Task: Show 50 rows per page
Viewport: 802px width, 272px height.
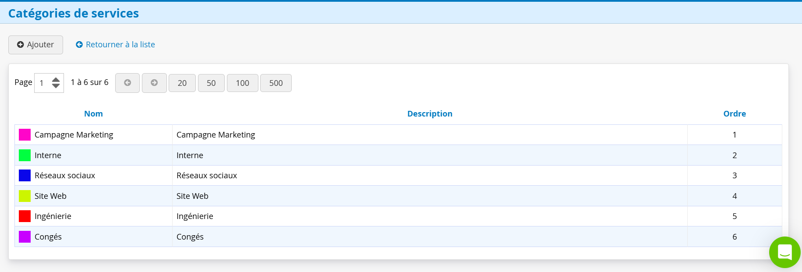Action: [x=211, y=83]
